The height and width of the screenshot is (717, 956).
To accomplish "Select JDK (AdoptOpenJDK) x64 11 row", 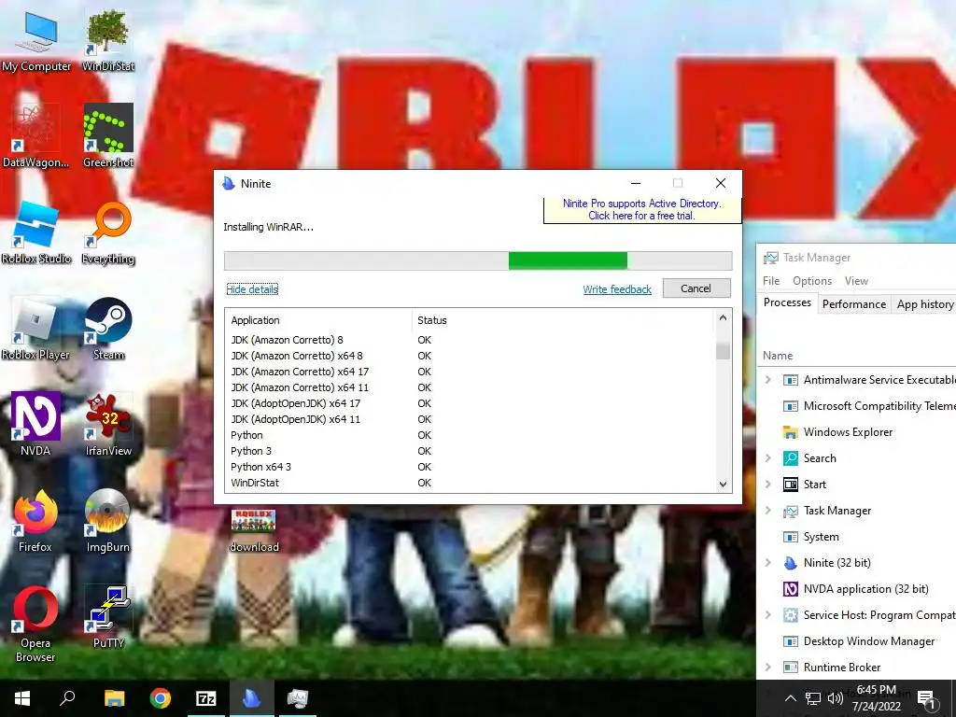I will 470,419.
